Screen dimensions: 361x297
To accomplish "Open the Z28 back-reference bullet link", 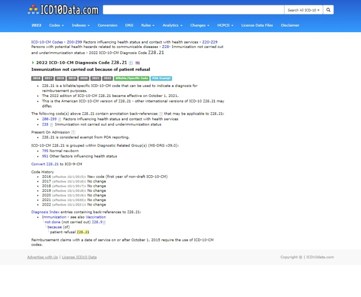I will pos(45,125).
